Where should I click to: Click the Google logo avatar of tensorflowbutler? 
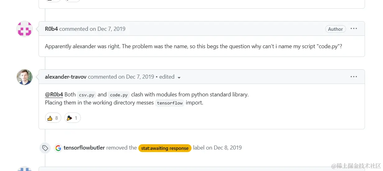pos(58,148)
